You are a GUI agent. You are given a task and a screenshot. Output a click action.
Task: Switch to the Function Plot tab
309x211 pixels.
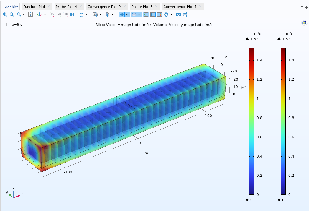[34, 7]
